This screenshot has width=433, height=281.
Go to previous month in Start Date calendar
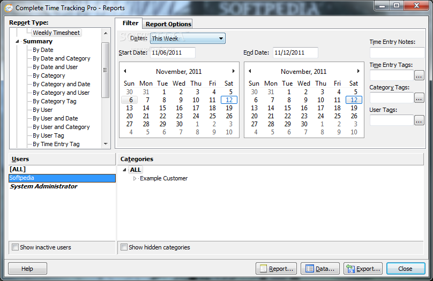pos(125,71)
